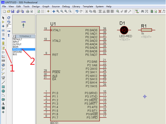This screenshot has width=166, height=124.
Task: Choose the Selection mode arrow tool
Action: coord(3,18)
